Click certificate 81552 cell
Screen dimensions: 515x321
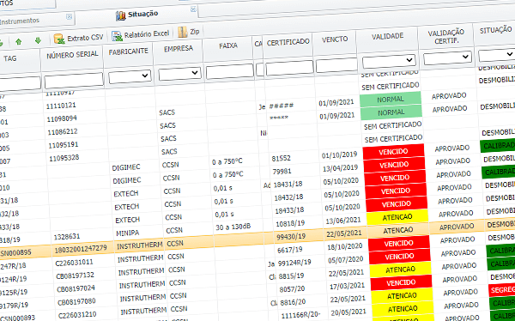282,159
